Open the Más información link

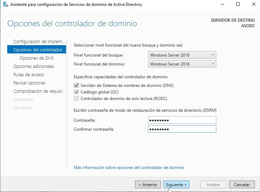tap(129, 168)
